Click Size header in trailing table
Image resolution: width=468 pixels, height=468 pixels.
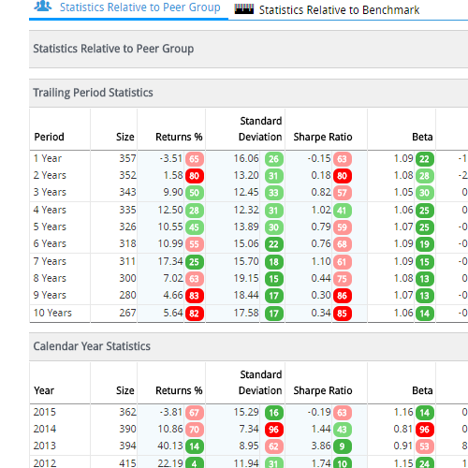click(125, 137)
